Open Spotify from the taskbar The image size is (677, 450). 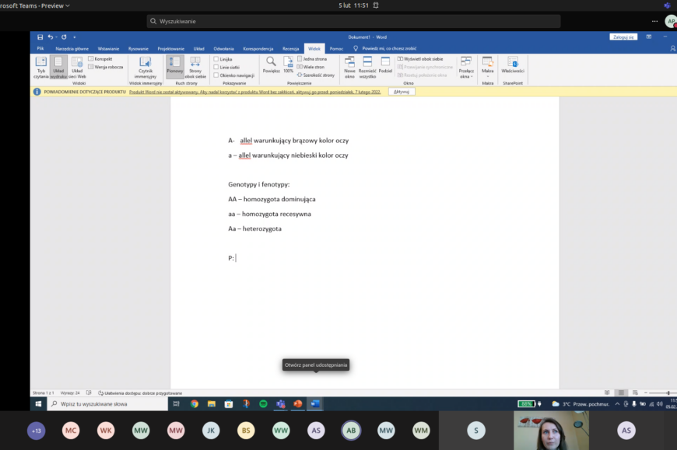pos(263,404)
